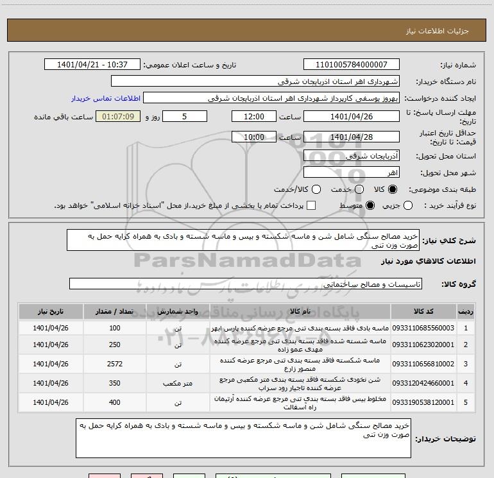The height and width of the screenshot is (478, 494).
Task: Choose the جزیی purchase type radio
Action: (407, 206)
